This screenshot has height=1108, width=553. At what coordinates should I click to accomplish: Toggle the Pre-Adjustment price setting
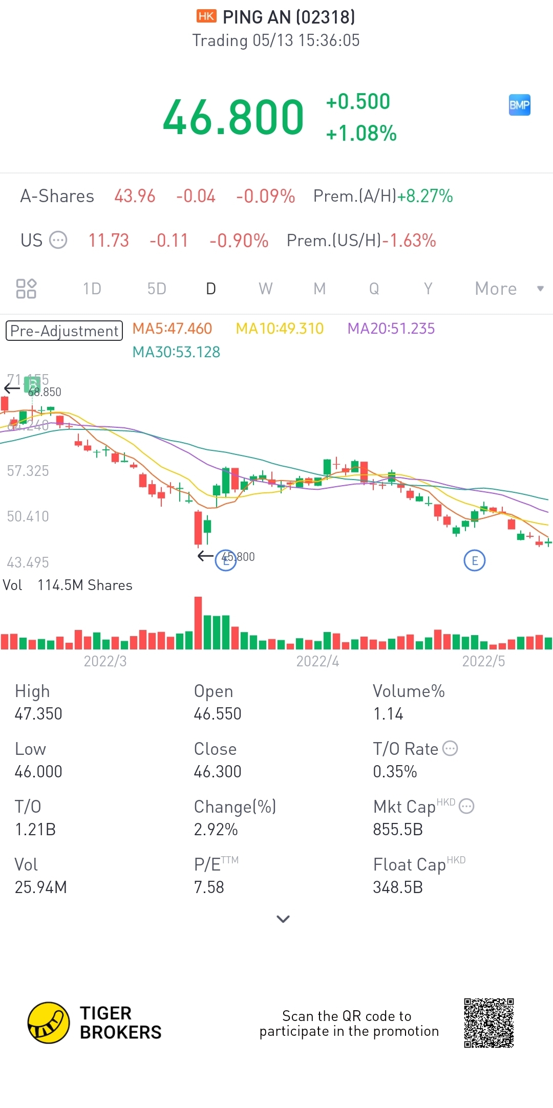64,331
